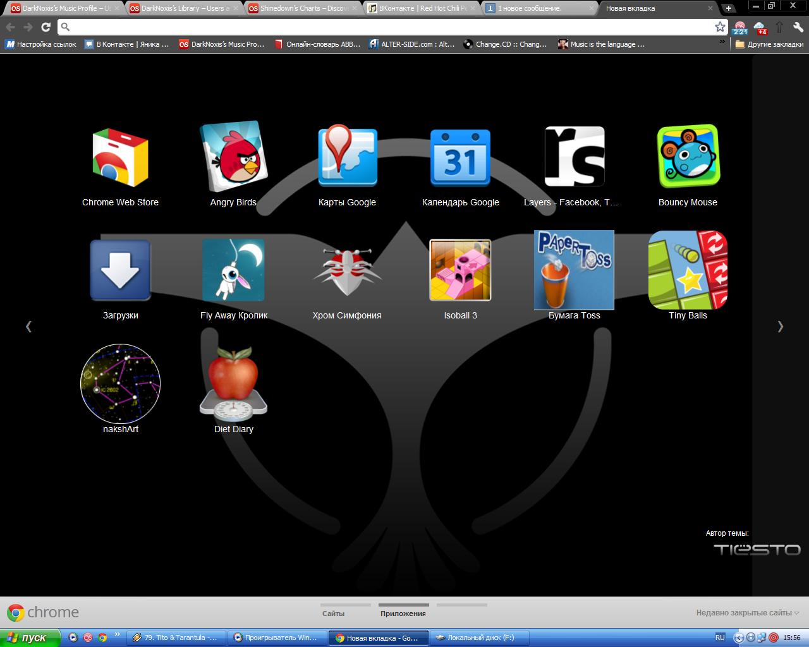The width and height of the screenshot is (809, 647).
Task: Open the Другие закладки folder
Action: [x=770, y=44]
